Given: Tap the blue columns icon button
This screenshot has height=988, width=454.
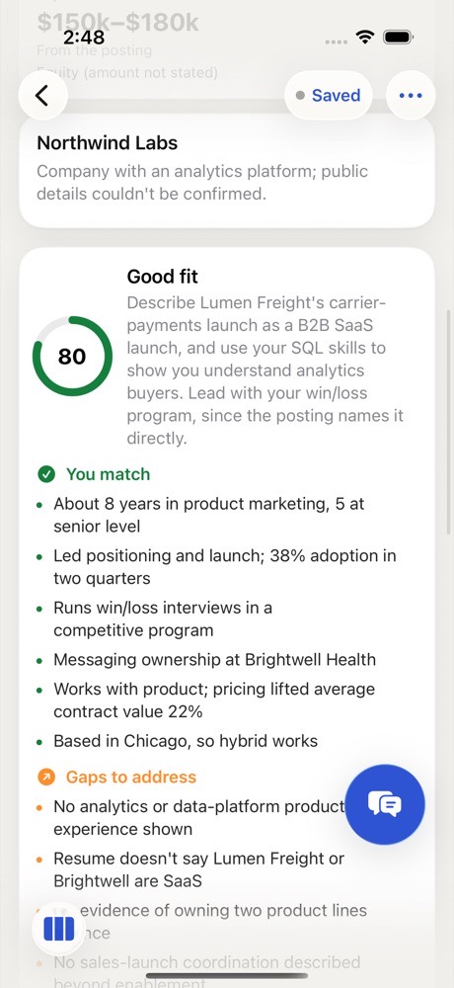Looking at the screenshot, I should (58, 929).
